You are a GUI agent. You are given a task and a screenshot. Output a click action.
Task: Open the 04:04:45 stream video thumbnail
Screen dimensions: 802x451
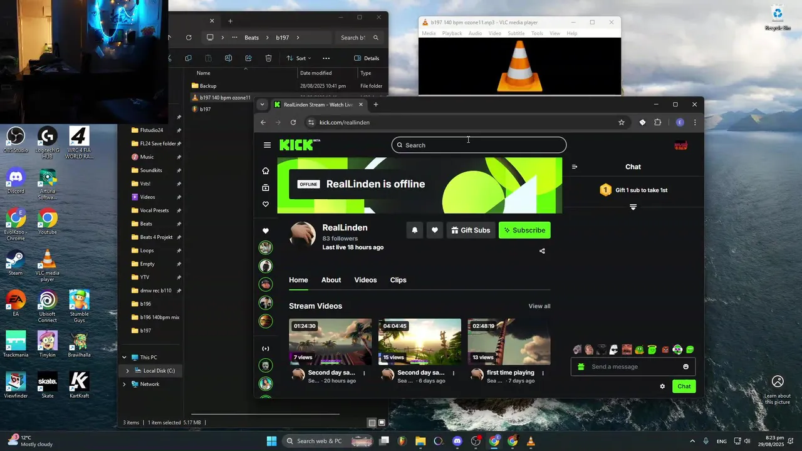[x=420, y=342]
